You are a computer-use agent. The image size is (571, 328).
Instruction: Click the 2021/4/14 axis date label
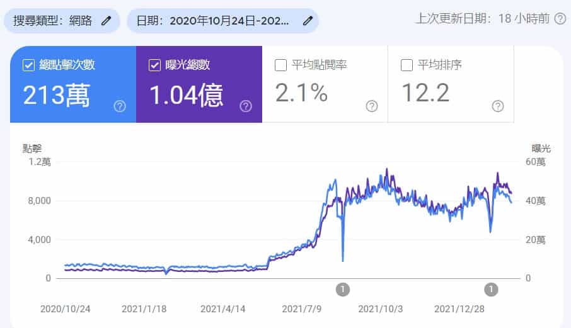click(223, 309)
